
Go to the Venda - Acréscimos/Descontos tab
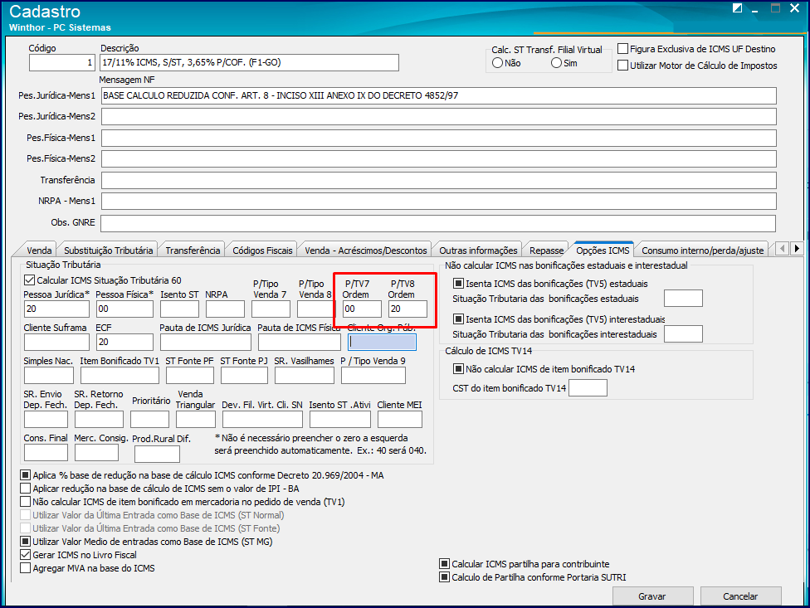click(366, 250)
